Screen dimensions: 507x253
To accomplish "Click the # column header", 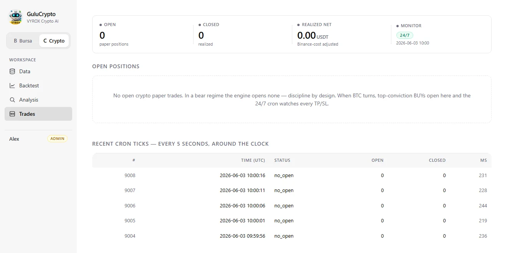I will 134,160.
